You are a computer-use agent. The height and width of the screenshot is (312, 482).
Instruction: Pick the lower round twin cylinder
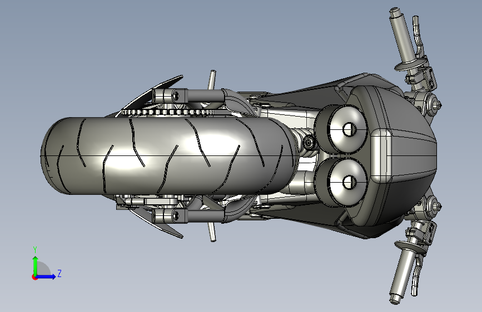pyautogui.click(x=341, y=183)
